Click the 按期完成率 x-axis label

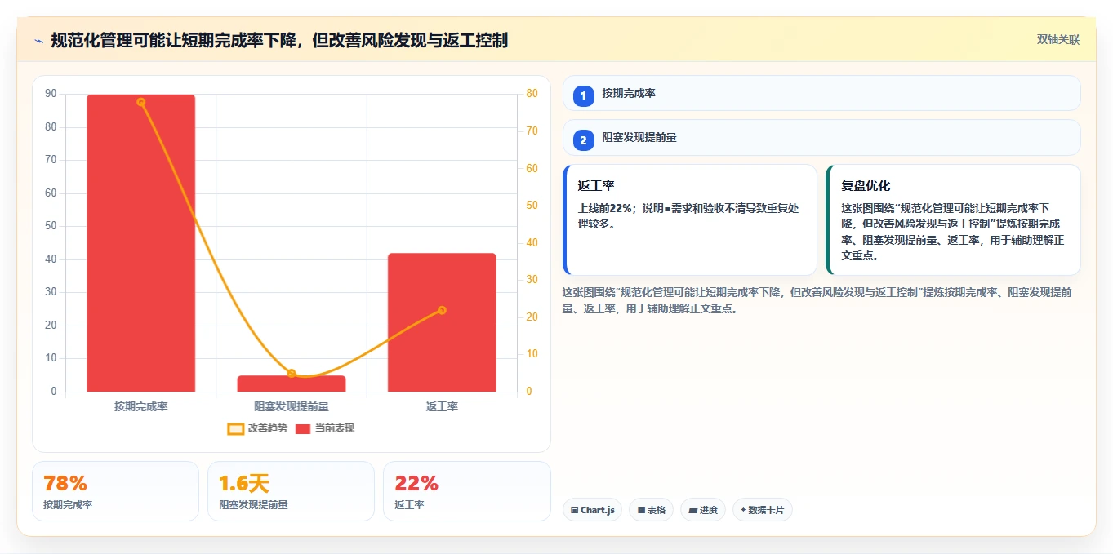tap(141, 406)
